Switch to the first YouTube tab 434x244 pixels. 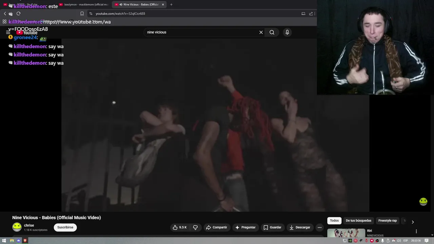point(29,4)
